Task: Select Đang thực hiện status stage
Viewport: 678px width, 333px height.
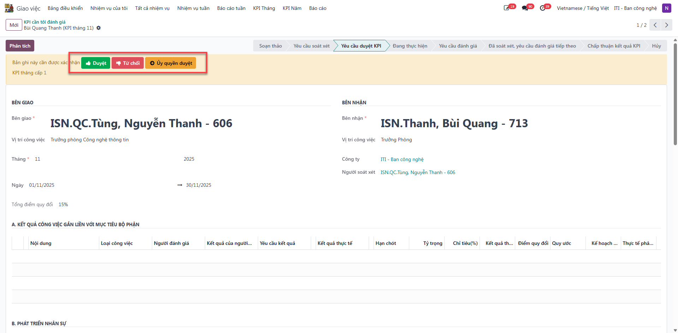Action: [410, 46]
